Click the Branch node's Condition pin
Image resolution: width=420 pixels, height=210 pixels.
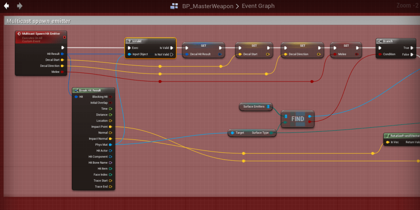click(381, 54)
